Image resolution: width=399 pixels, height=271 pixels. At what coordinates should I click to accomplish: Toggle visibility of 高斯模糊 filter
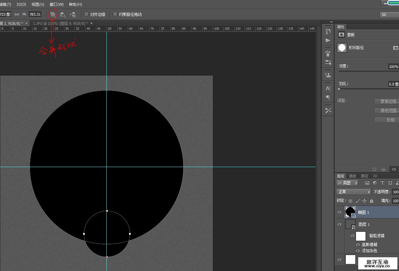[358, 245]
